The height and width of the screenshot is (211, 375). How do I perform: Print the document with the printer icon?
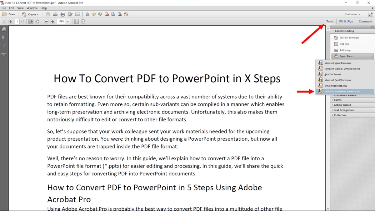[63, 14]
